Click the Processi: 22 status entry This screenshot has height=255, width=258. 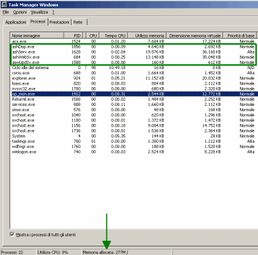[x=12, y=252]
